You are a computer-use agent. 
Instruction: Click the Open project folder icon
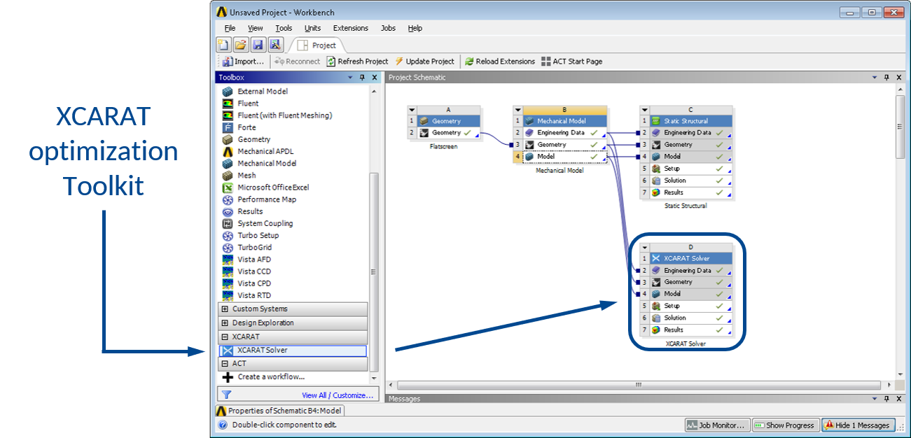click(x=240, y=45)
